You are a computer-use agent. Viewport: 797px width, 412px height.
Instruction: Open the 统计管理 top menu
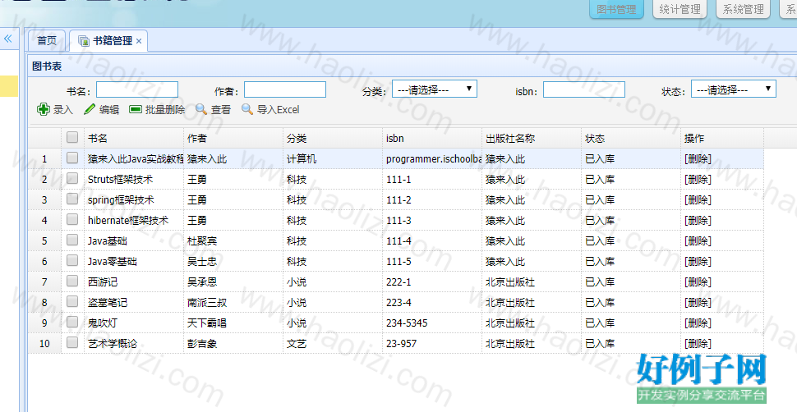click(x=680, y=9)
